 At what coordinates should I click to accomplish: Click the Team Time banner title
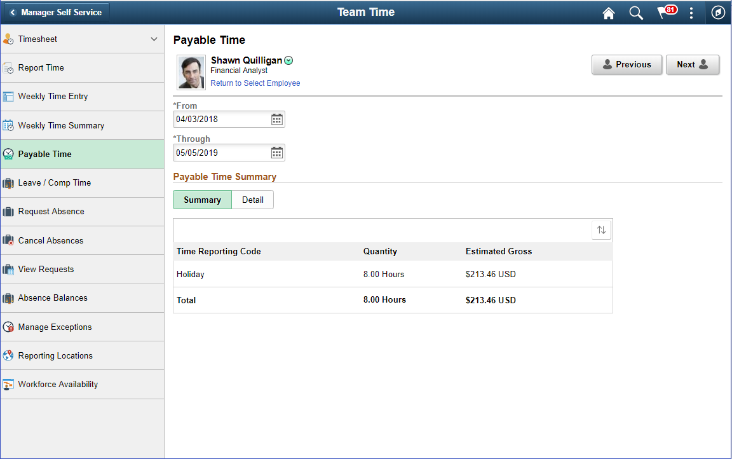click(x=366, y=12)
